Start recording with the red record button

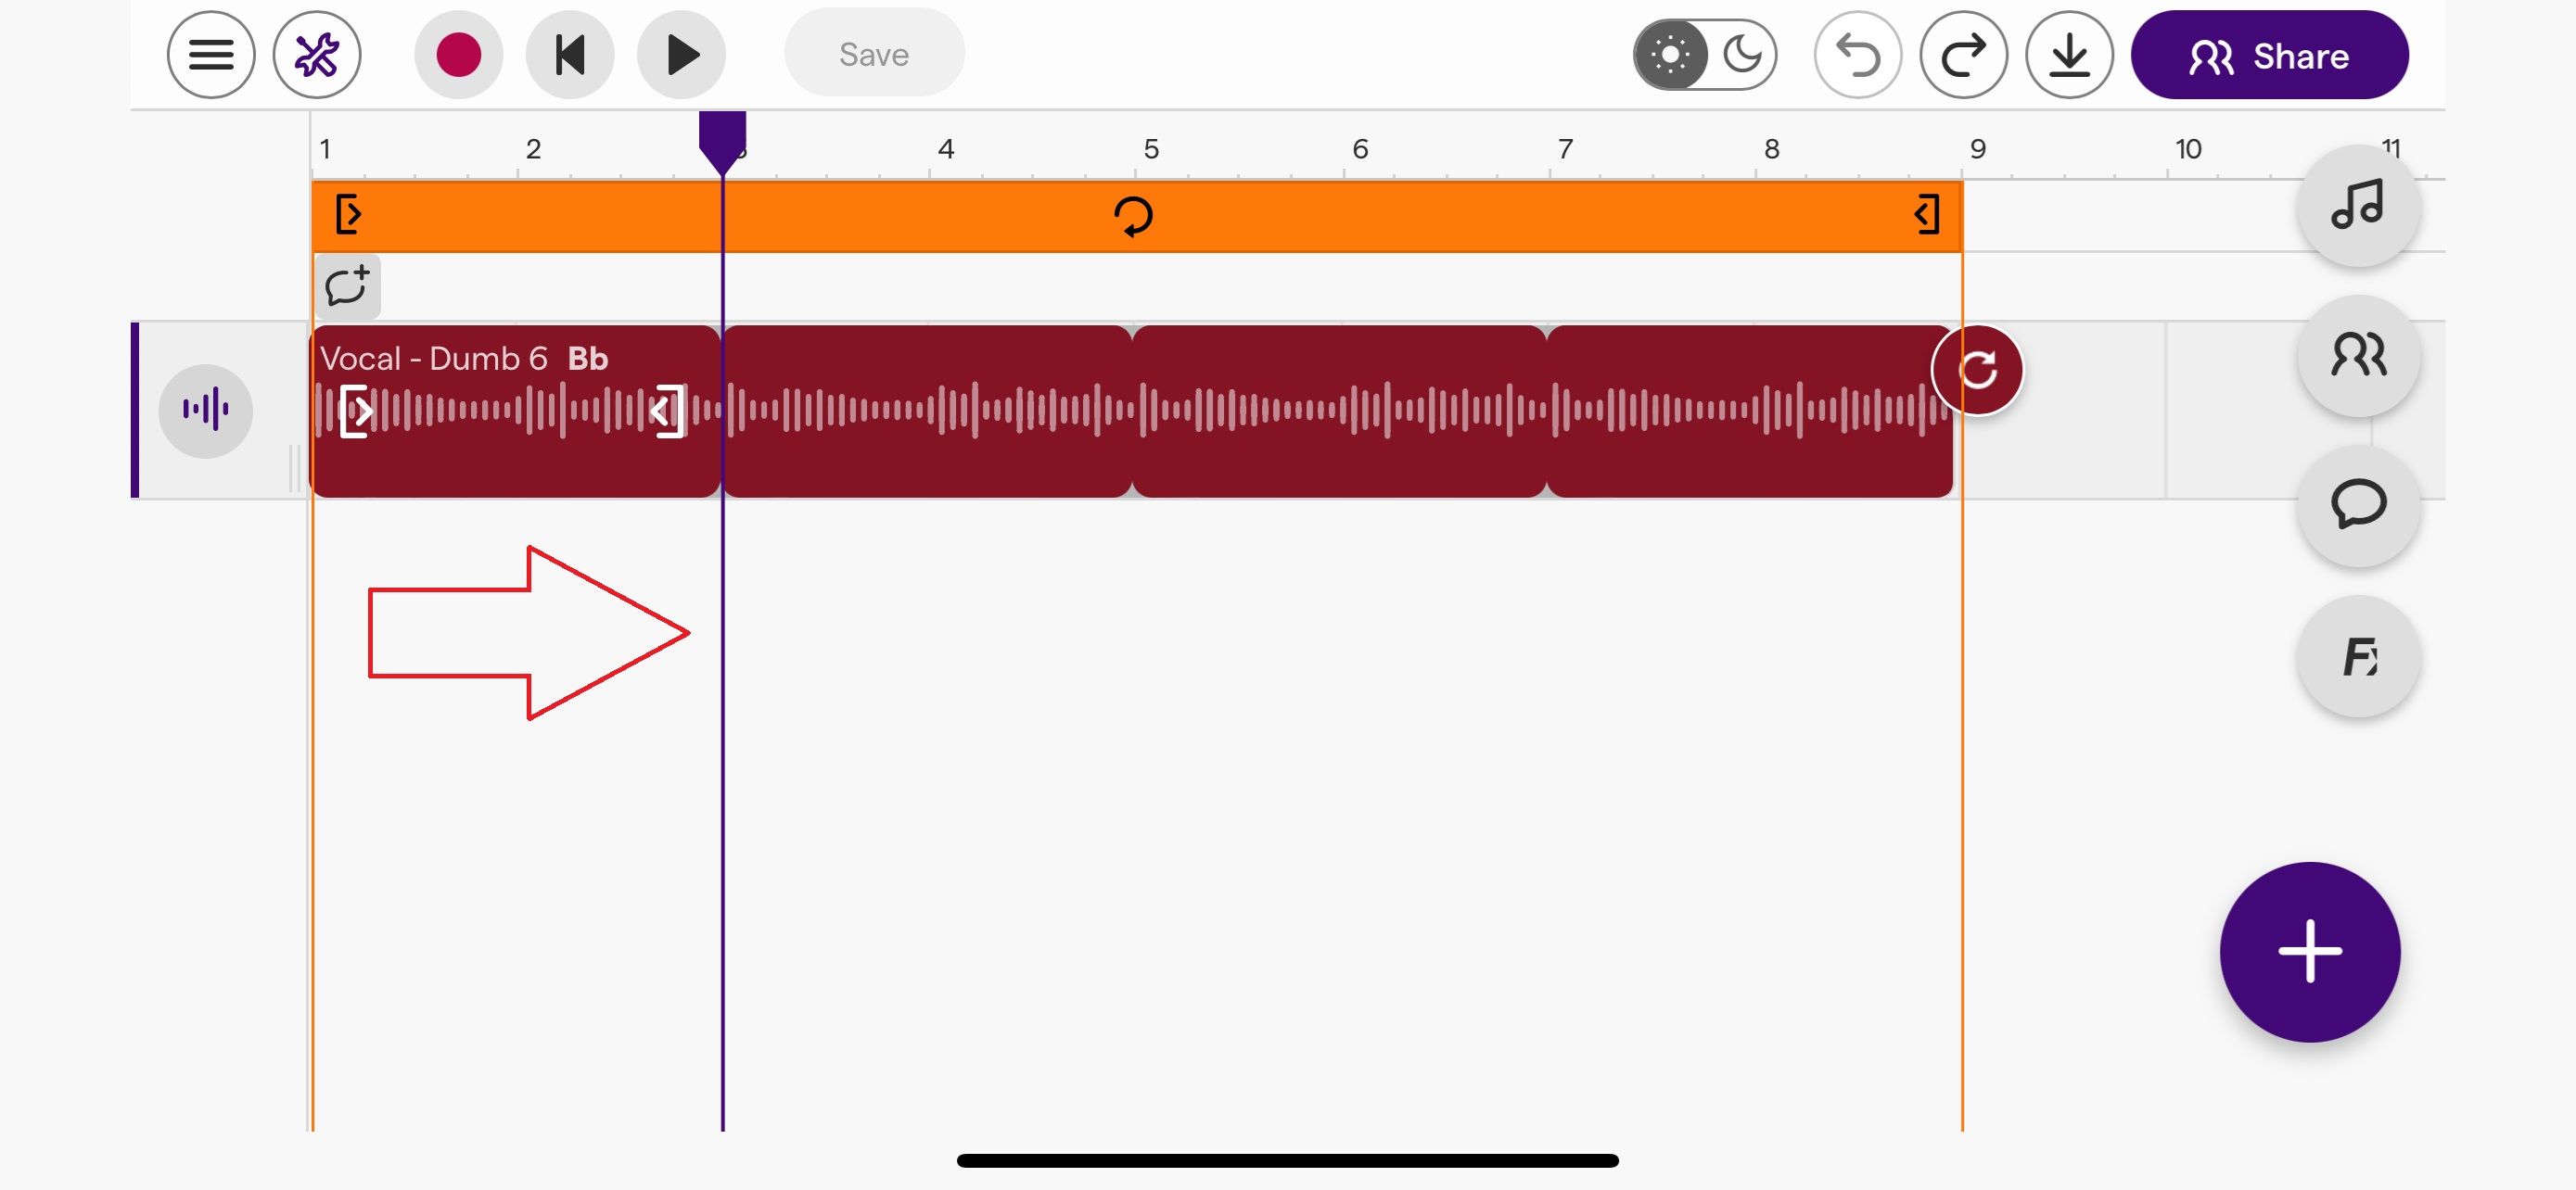[x=459, y=55]
